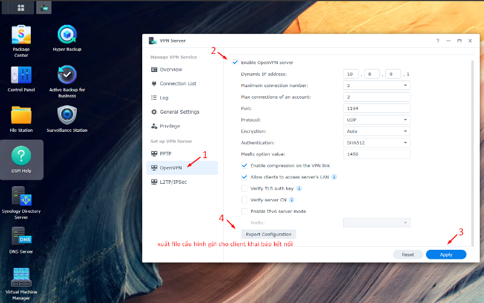This screenshot has height=303, width=484.
Task: Expand Maximum connection number dropdown
Action: pos(376,85)
